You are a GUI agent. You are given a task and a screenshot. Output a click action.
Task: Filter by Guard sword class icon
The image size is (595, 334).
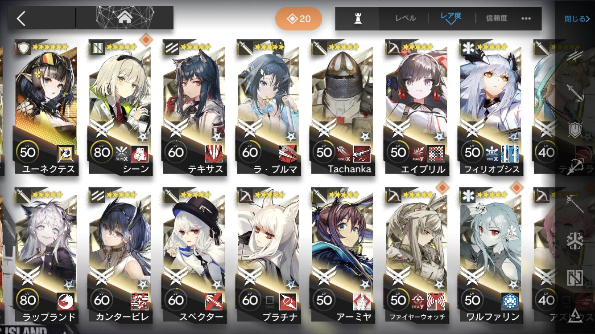575,92
